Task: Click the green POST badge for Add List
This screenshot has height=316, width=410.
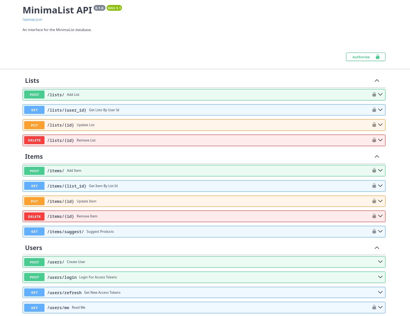Action: point(35,95)
